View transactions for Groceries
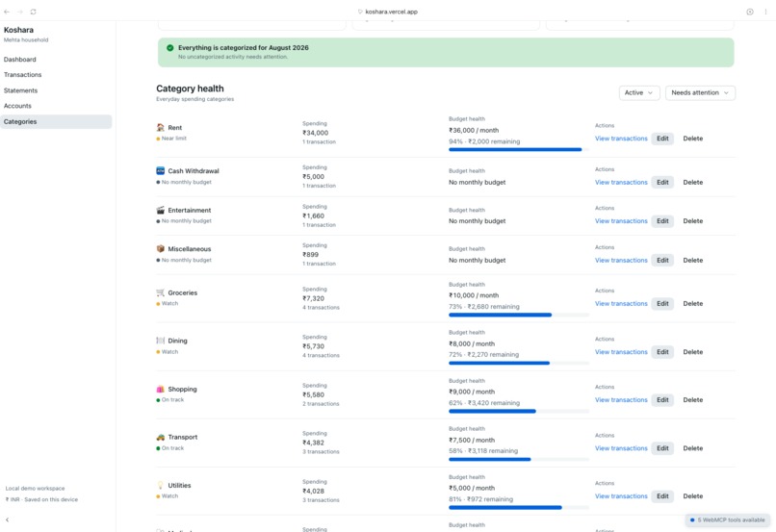This screenshot has height=532, width=776. (621, 304)
